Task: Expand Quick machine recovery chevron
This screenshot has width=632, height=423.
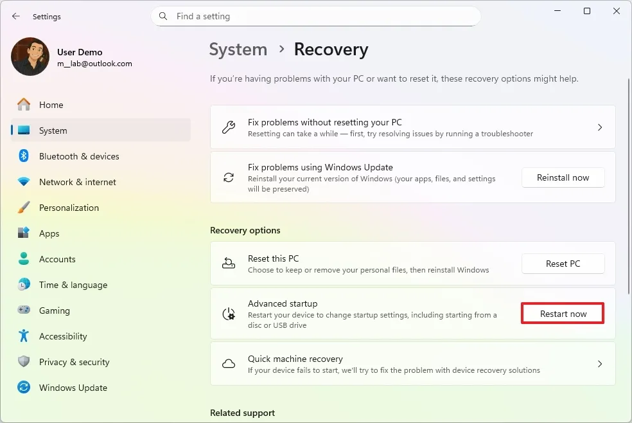Action: click(x=600, y=364)
